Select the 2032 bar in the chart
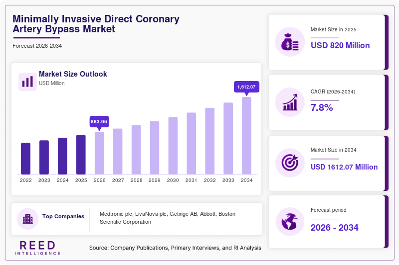The width and height of the screenshot is (399, 265). tap(209, 141)
